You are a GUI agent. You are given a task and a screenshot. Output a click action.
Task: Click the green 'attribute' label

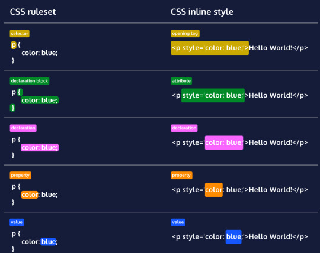click(181, 81)
